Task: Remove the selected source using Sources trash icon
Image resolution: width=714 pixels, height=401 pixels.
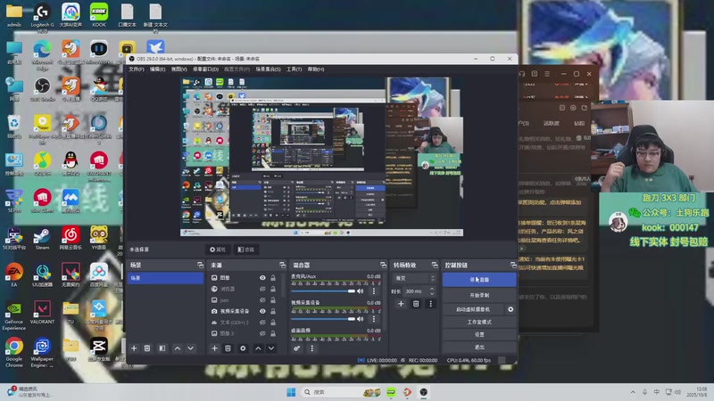Action: click(228, 348)
